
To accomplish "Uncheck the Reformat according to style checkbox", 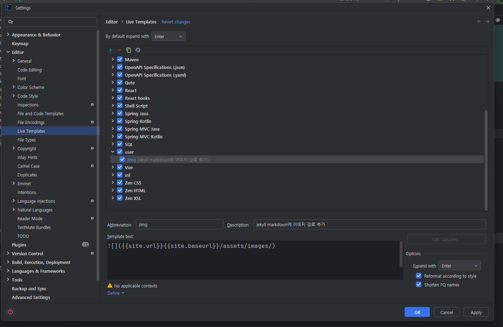I will pyautogui.click(x=419, y=276).
